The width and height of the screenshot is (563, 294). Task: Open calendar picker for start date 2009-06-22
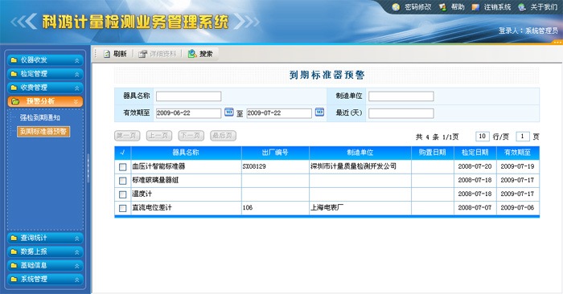[x=228, y=112]
